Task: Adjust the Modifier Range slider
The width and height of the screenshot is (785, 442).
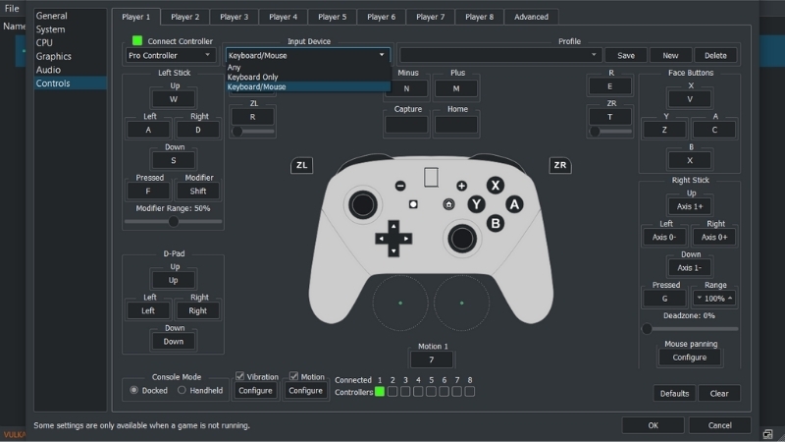Action: tap(173, 221)
